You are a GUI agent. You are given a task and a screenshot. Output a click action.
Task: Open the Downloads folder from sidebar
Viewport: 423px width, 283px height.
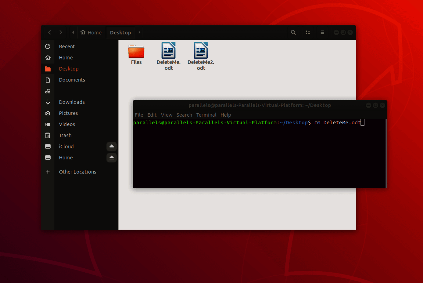coord(72,102)
